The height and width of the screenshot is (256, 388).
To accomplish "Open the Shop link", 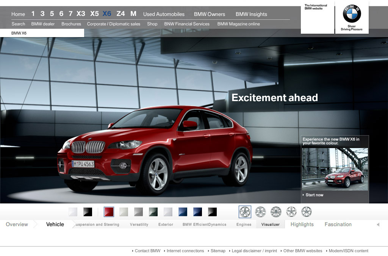I will 152,24.
